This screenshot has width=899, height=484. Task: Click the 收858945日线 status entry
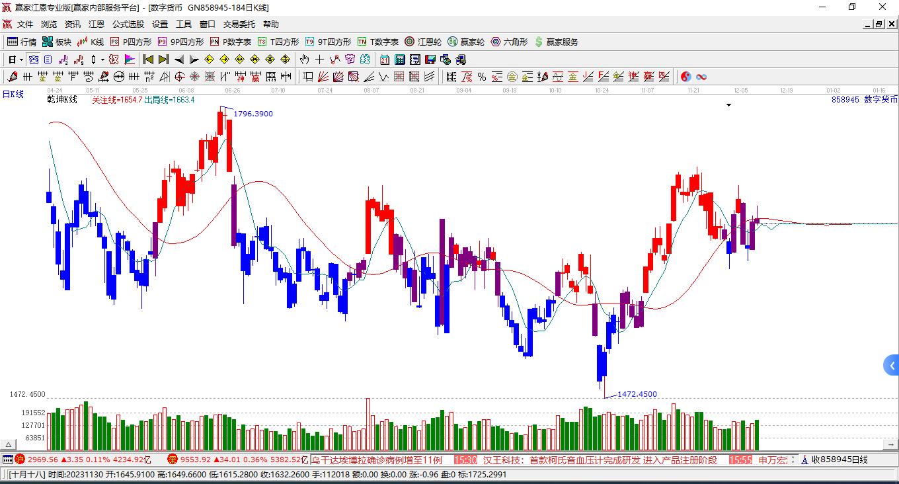840,460
